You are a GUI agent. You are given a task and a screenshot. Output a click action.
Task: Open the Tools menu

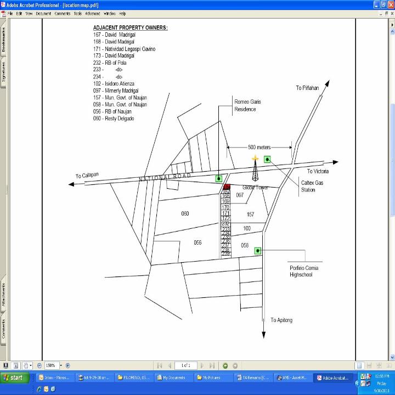[78, 13]
